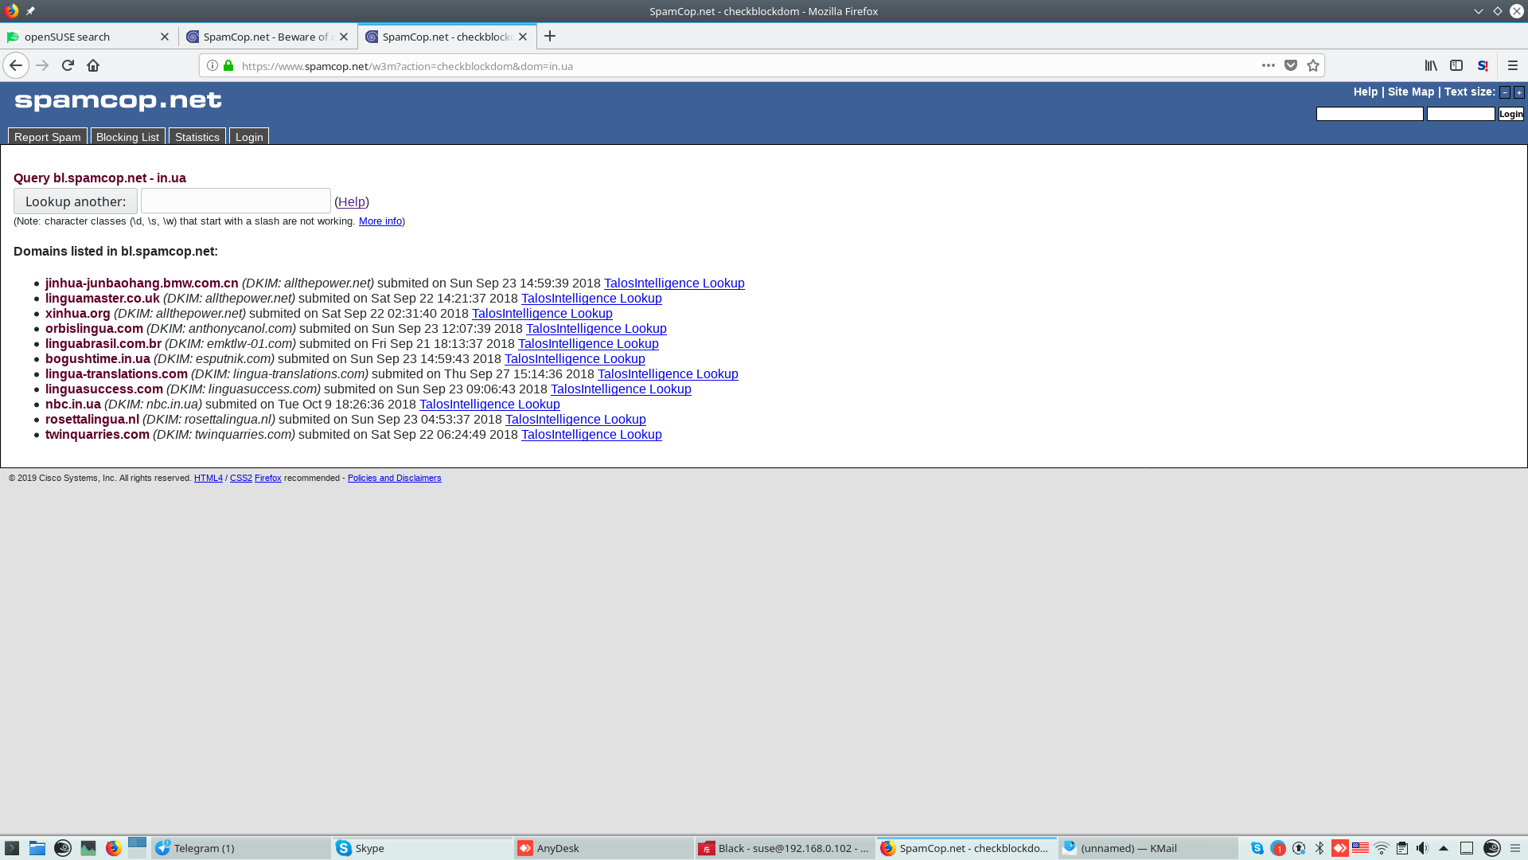Click the domain lookup text field
The height and width of the screenshot is (860, 1528).
[236, 201]
